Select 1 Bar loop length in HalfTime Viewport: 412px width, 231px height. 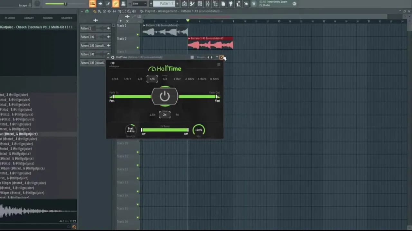tap(177, 79)
